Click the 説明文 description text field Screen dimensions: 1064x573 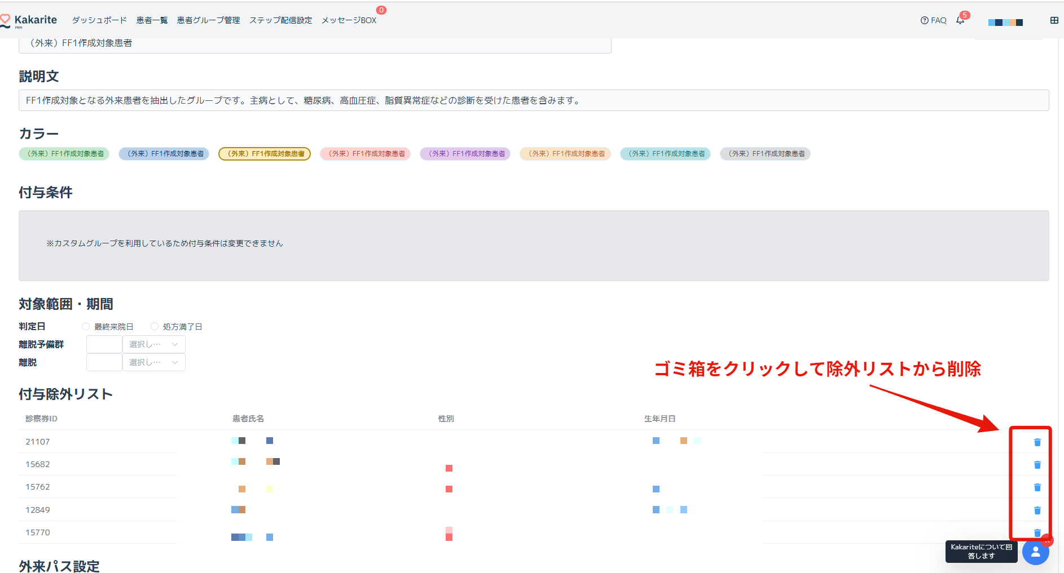coord(533,100)
